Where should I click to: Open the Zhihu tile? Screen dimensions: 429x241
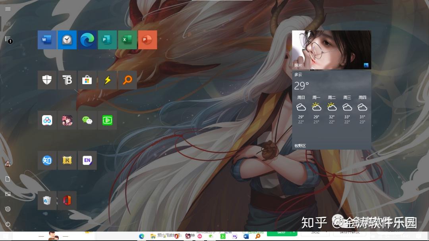(47, 160)
